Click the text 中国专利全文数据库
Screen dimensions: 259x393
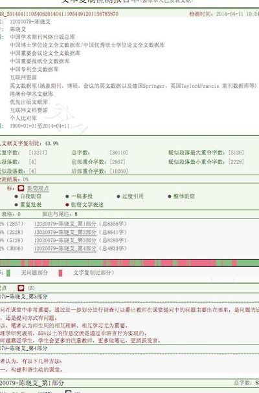[x=34, y=69]
